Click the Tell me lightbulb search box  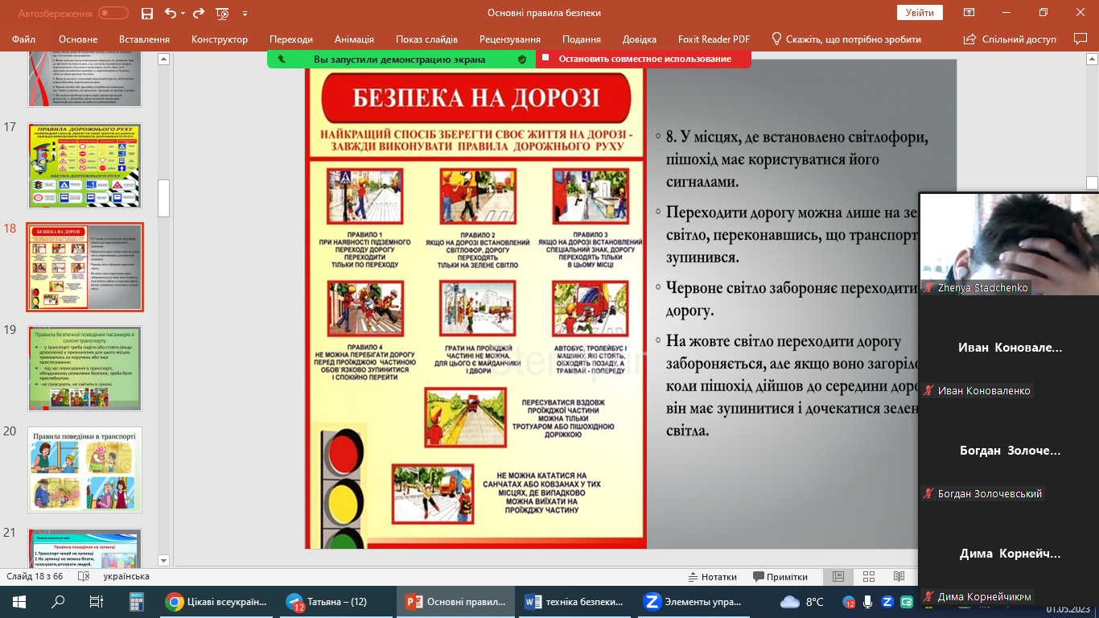(846, 39)
